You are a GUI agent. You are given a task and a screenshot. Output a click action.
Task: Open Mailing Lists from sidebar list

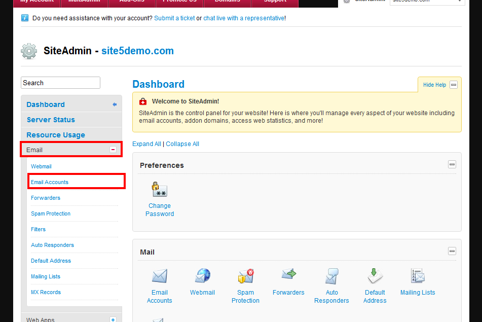[x=46, y=276]
